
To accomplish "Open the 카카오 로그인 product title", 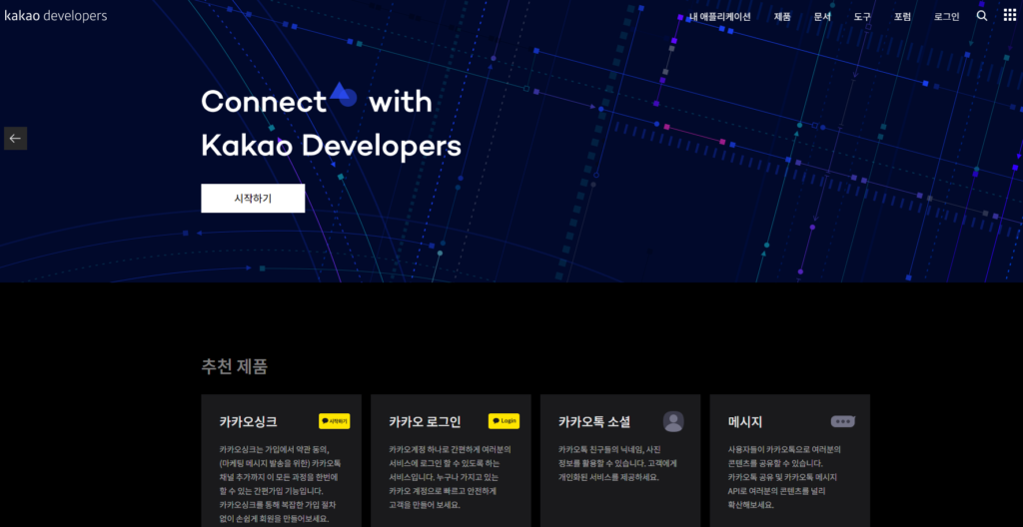I will coord(425,422).
